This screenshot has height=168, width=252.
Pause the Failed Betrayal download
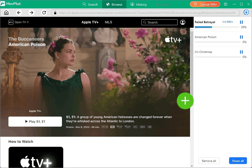point(241,22)
